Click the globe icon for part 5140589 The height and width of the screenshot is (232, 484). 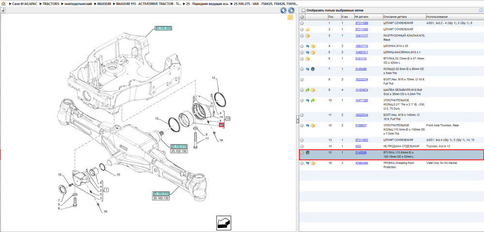tap(307, 153)
